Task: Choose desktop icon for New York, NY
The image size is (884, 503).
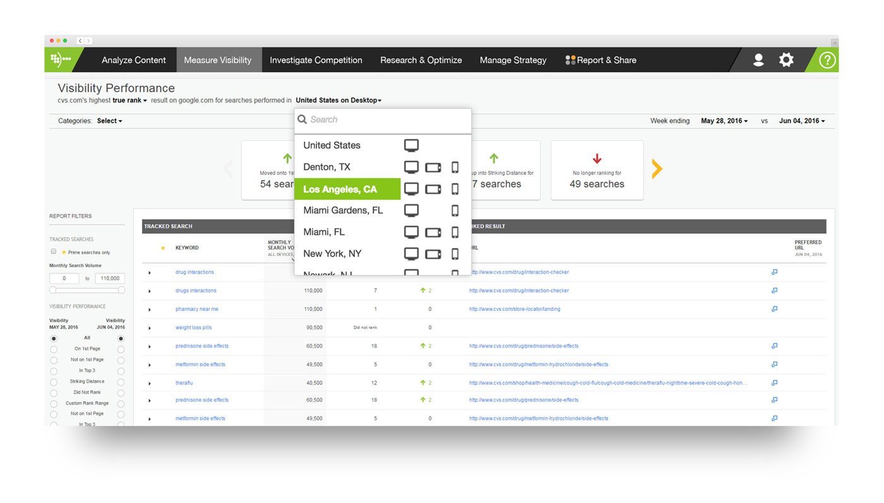Action: (x=411, y=254)
